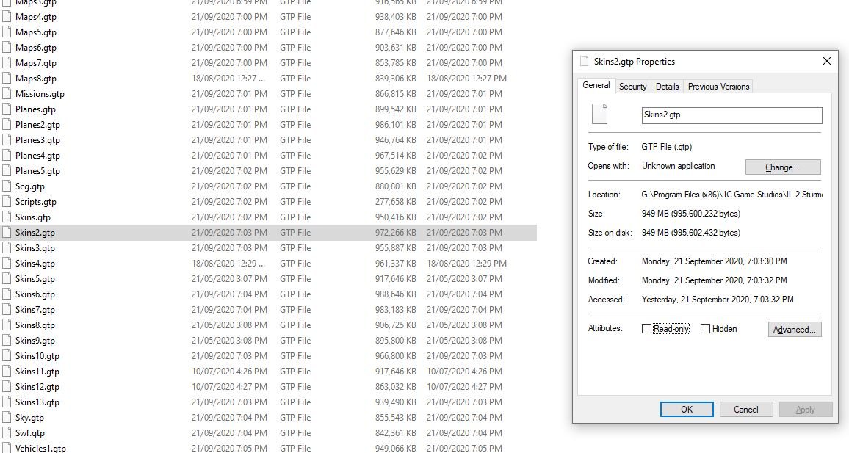Click the file icon beside Skins10.gtp

tap(7, 355)
